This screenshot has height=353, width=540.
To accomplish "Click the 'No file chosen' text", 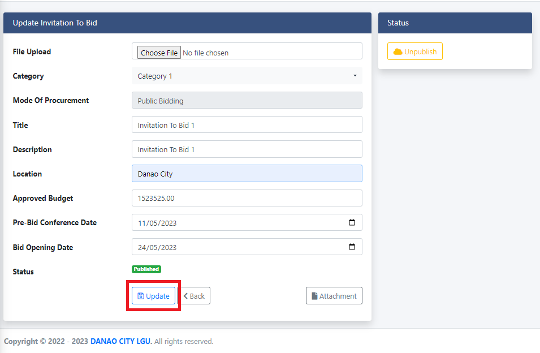I will click(x=206, y=53).
